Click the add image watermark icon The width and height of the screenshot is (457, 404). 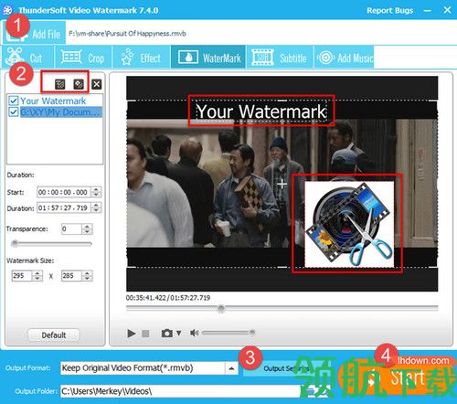pyautogui.click(x=79, y=84)
